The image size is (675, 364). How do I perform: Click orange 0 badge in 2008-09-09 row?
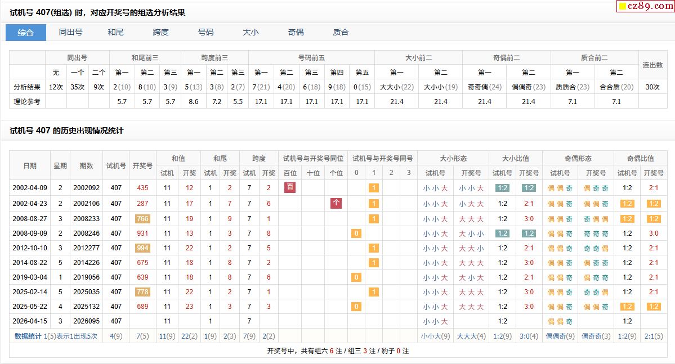[356, 233]
